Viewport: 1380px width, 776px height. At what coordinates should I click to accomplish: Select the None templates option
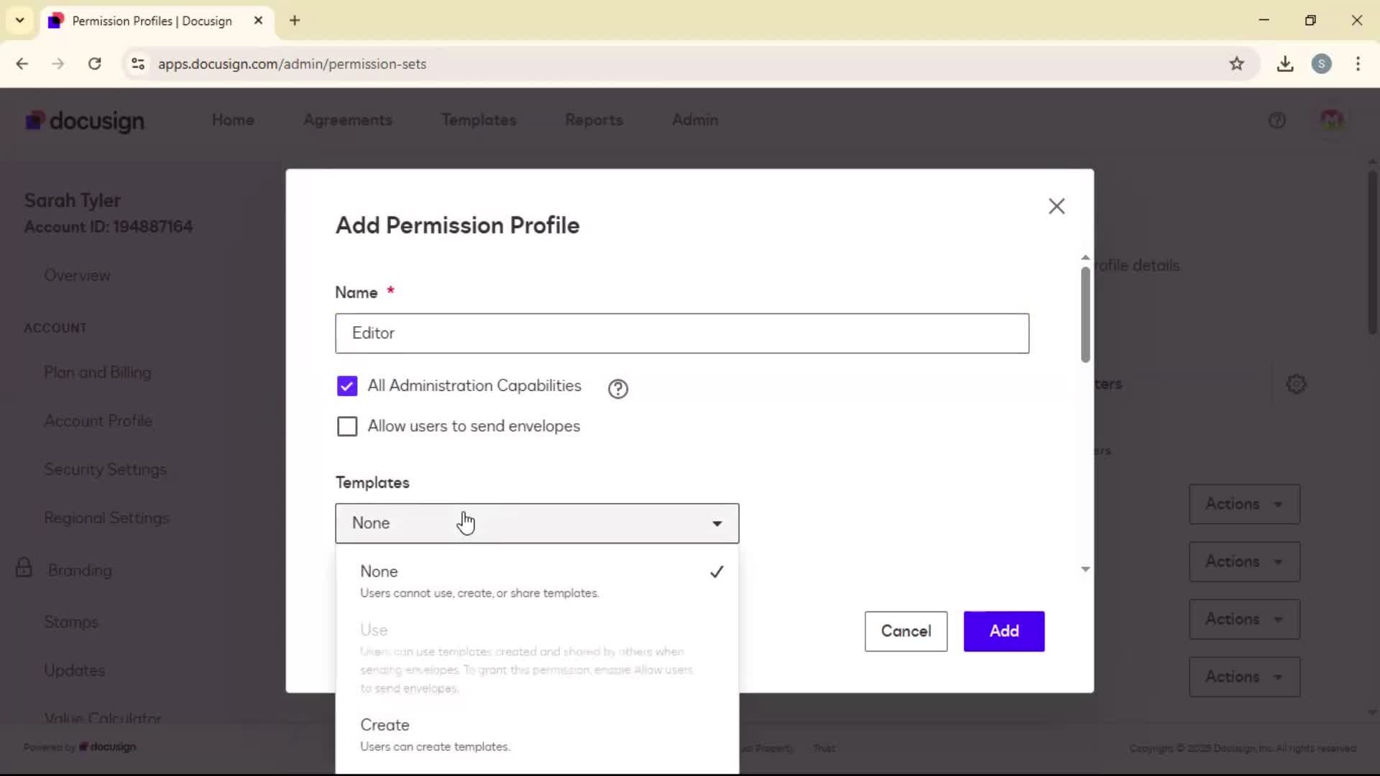[536, 581]
